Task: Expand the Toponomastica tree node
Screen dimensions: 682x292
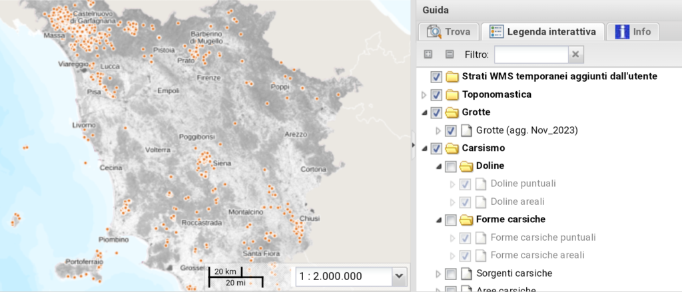Action: [425, 94]
